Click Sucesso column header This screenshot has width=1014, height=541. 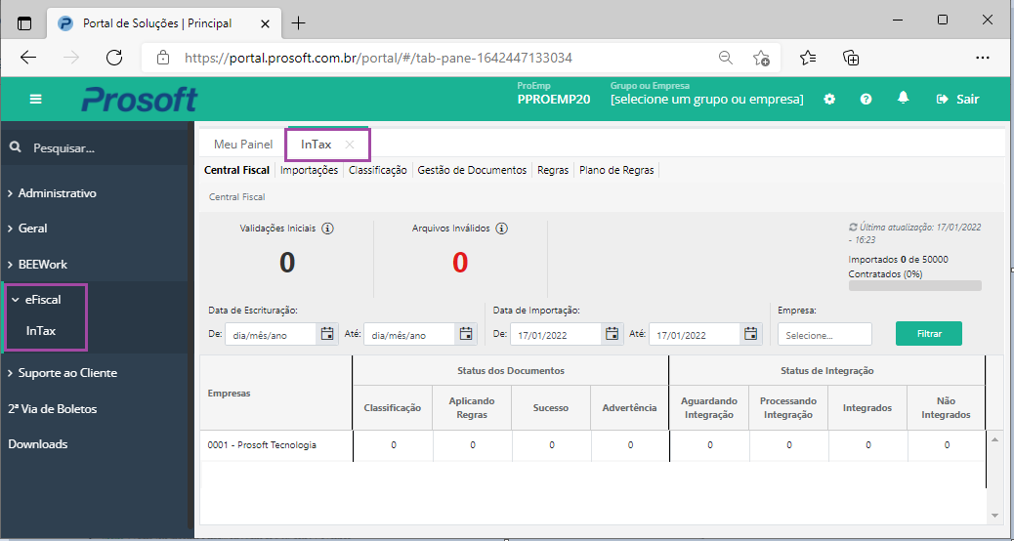[x=551, y=408]
